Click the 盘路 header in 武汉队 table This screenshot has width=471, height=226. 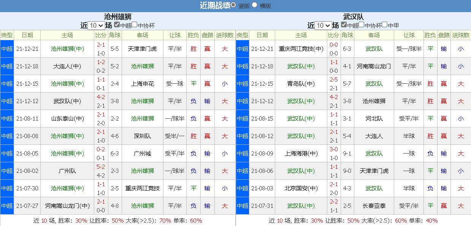click(x=444, y=35)
